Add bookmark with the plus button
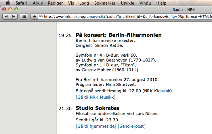Image resolution: width=212 pixels, height=134 pixels. click(34, 16)
